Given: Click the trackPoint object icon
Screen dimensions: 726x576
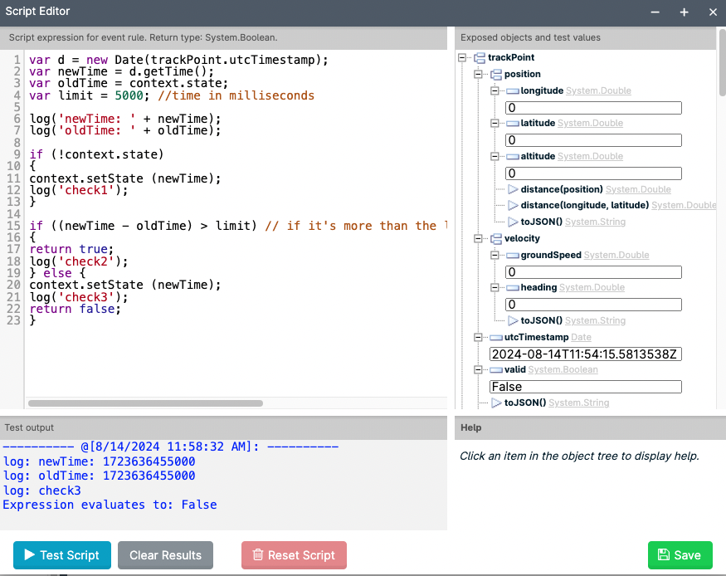Looking at the screenshot, I should tap(480, 58).
